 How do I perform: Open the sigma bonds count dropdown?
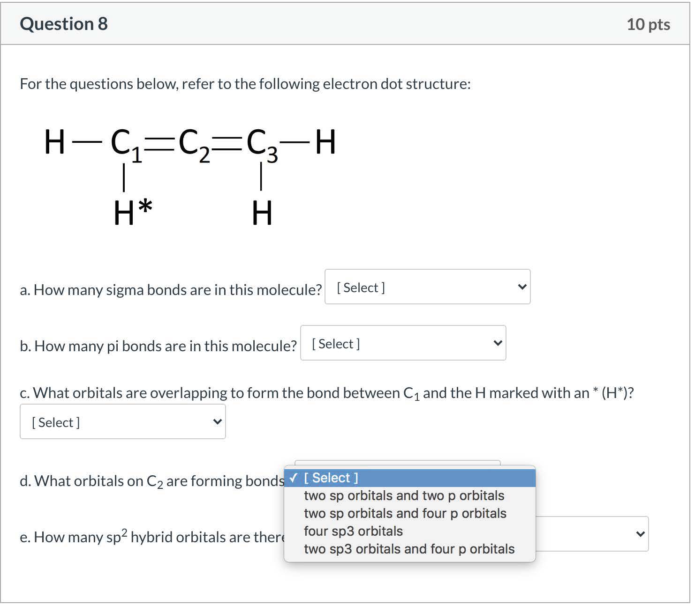coord(427,287)
